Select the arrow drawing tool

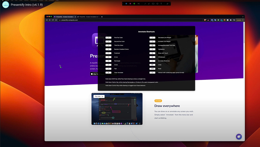pos(149,4)
